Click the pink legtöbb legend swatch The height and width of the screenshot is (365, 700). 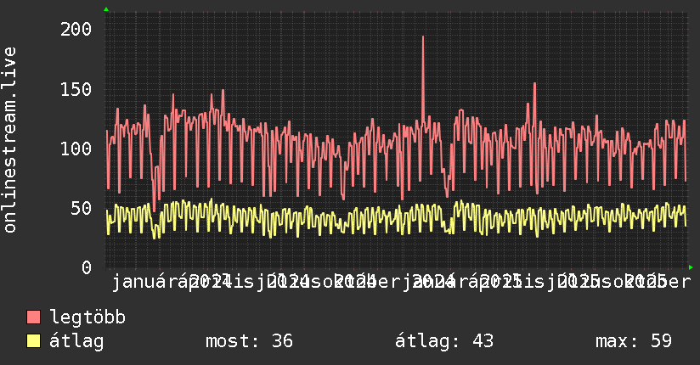click(x=33, y=317)
